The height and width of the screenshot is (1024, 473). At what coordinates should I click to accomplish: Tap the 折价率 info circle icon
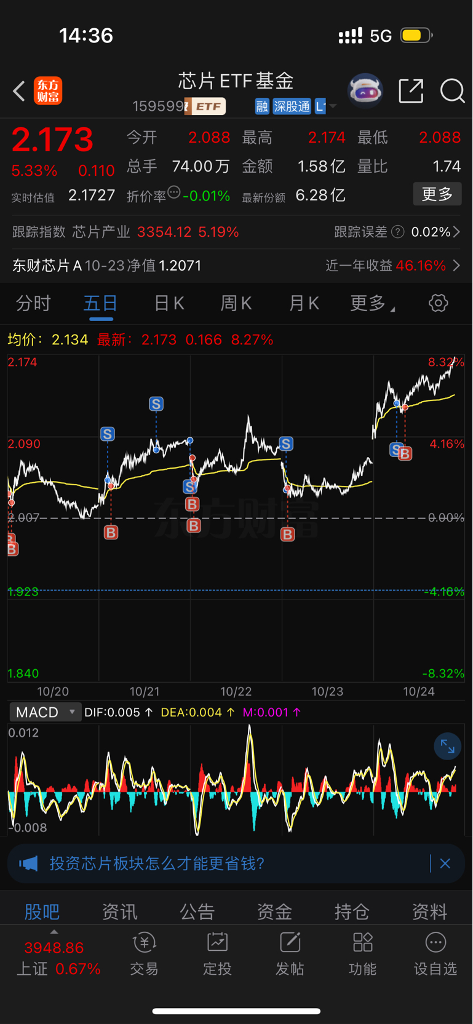174,192
